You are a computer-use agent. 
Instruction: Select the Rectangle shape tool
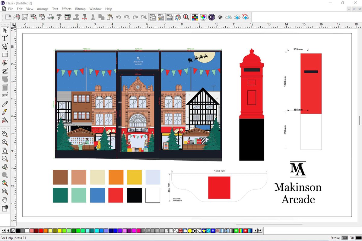tap(5, 55)
